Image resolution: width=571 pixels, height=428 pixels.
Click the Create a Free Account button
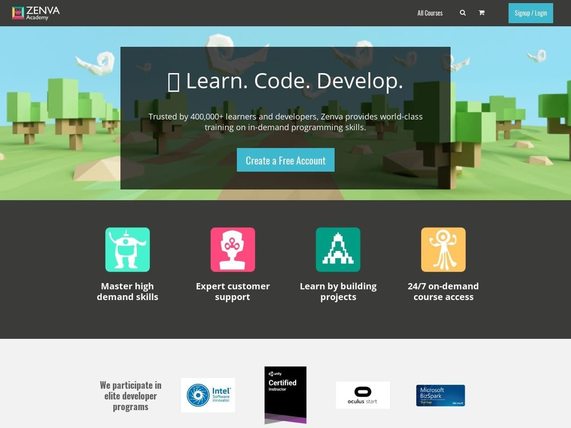[x=285, y=160]
